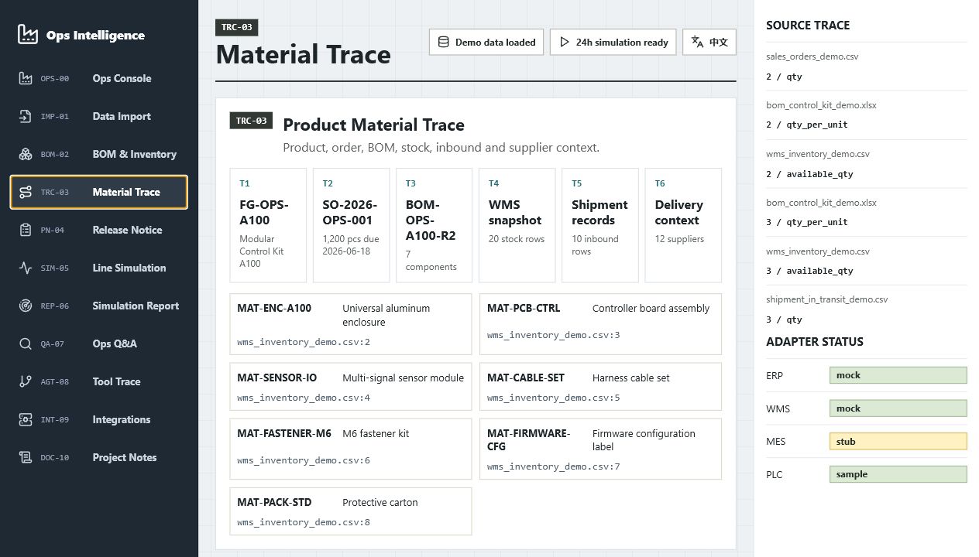Open Release Notice page
This screenshot has width=979, height=557.
click(x=99, y=230)
